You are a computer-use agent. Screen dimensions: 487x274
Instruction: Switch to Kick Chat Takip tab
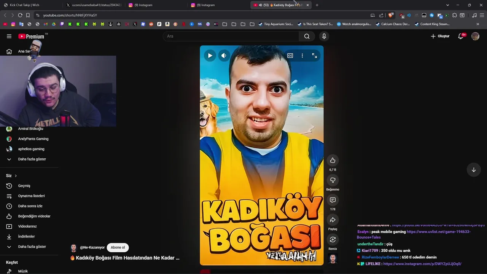pyautogui.click(x=30, y=5)
